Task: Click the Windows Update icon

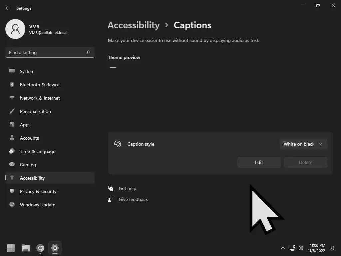Action: click(x=12, y=205)
